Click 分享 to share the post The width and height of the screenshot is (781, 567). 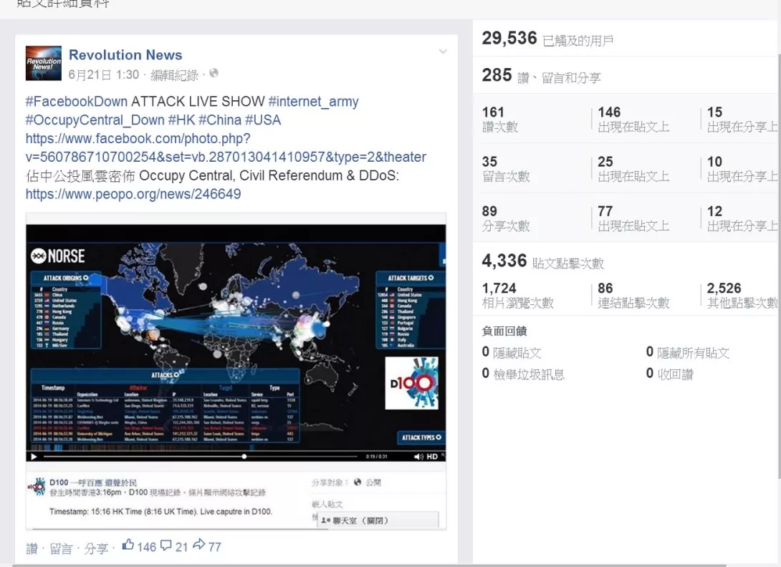coord(95,548)
